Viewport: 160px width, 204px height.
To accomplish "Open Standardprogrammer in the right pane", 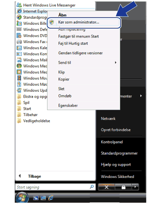I will 119,153.
